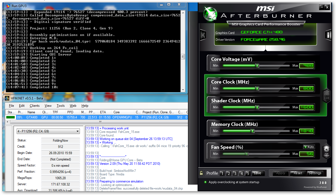Click the profile save button

257,173
